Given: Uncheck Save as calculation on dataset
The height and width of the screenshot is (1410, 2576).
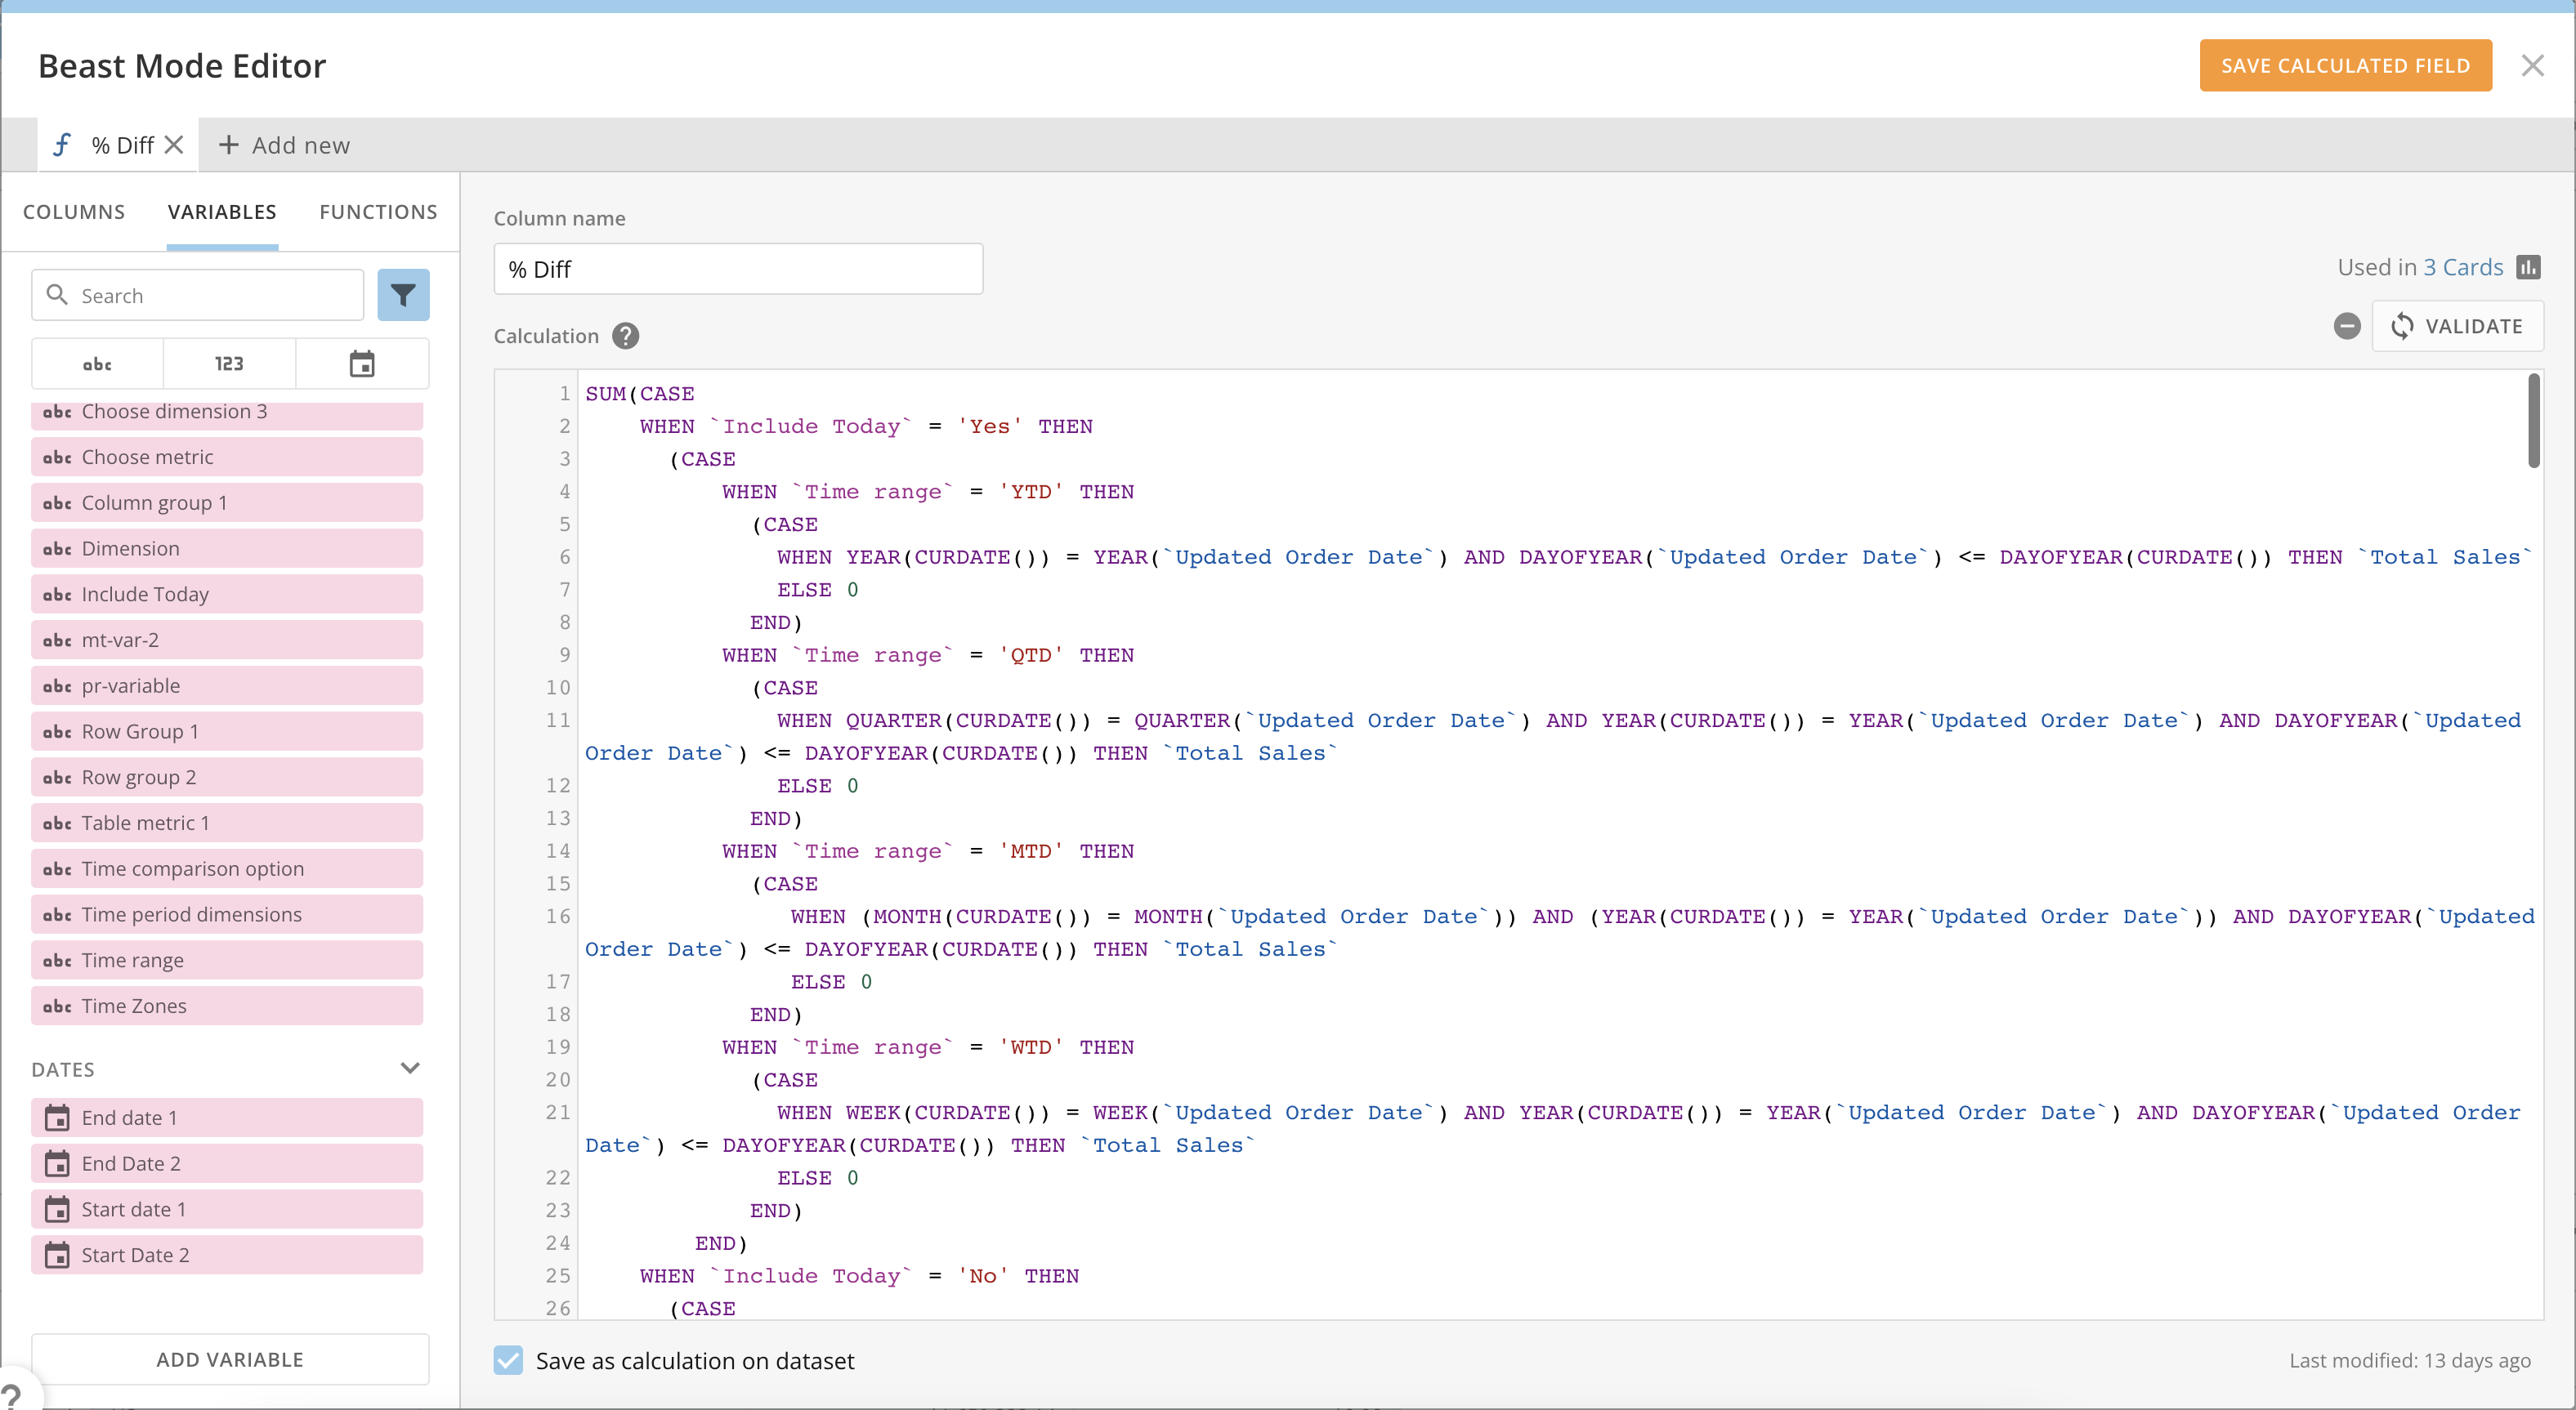Looking at the screenshot, I should coord(510,1360).
